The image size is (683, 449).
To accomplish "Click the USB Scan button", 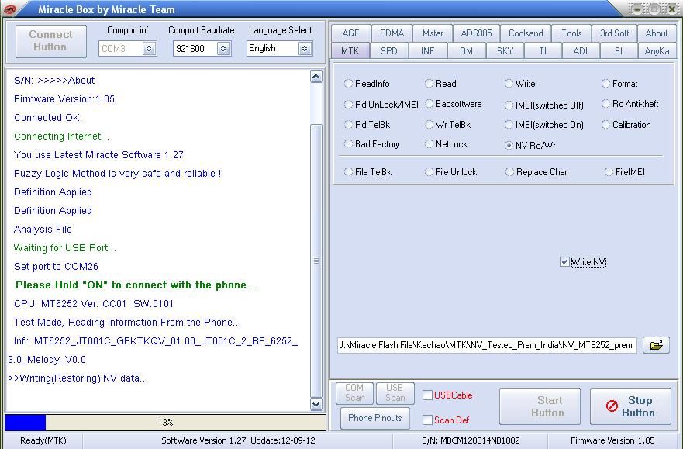I will click(395, 393).
